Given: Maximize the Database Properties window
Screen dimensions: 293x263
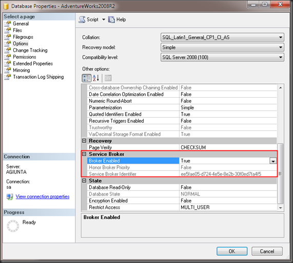Looking at the screenshot, I should click(x=265, y=4).
